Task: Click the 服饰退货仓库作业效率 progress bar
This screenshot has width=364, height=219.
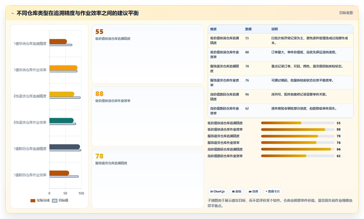Action: click(x=298, y=143)
